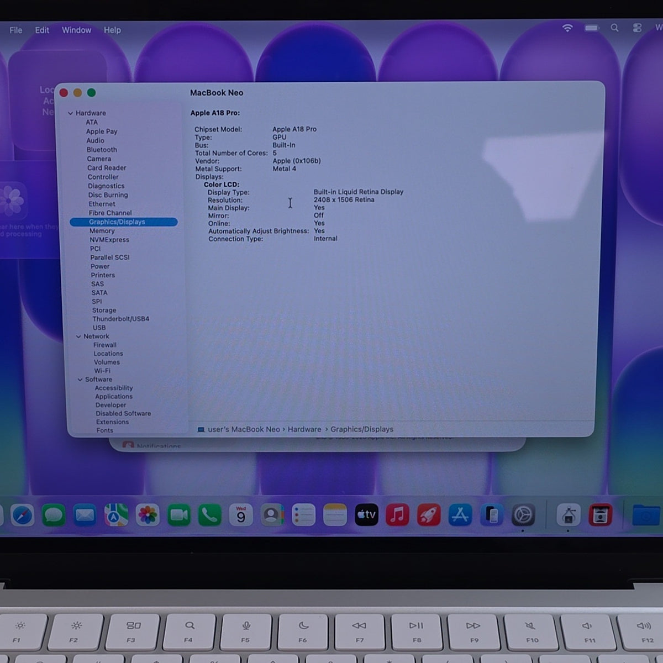Select Printers in the sidebar

tap(103, 275)
